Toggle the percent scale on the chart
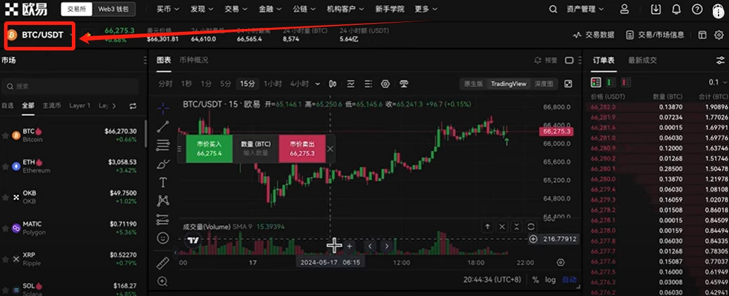This screenshot has height=296, width=729. (535, 280)
